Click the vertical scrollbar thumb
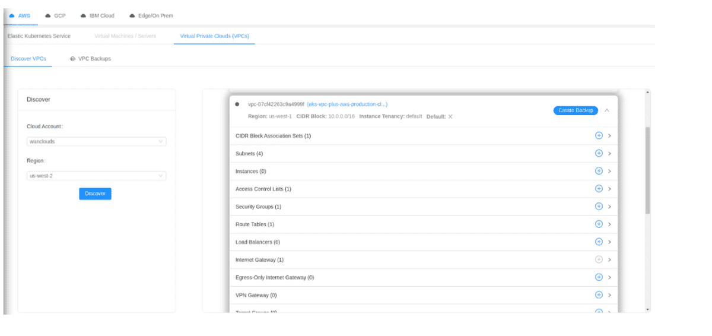Screen dimensions: 712x336 [647, 169]
